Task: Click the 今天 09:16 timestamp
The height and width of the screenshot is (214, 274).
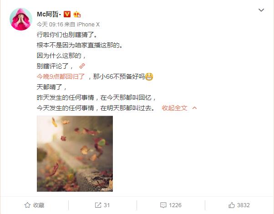Action: click(x=50, y=24)
